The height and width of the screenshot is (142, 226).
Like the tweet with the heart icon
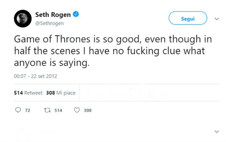click(77, 110)
